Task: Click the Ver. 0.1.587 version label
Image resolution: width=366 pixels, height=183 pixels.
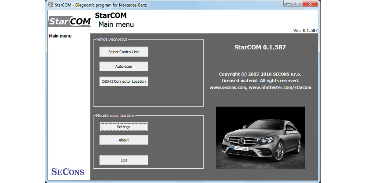Action: [x=305, y=31]
